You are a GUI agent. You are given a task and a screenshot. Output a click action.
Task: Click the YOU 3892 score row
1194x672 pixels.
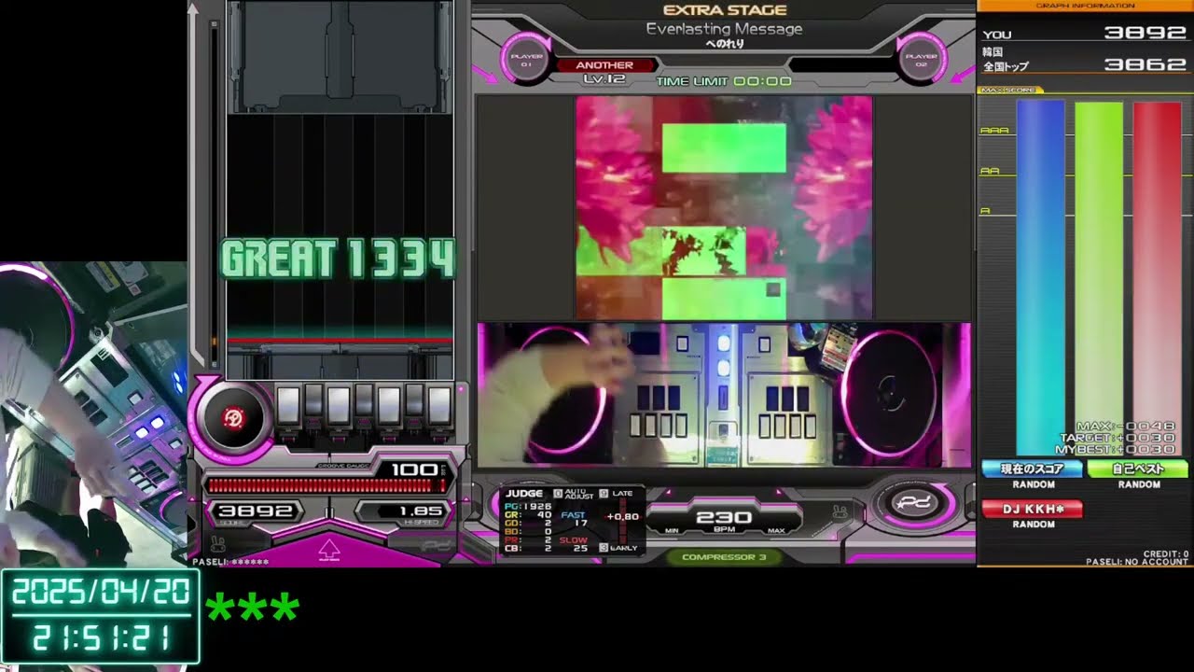coord(1085,34)
